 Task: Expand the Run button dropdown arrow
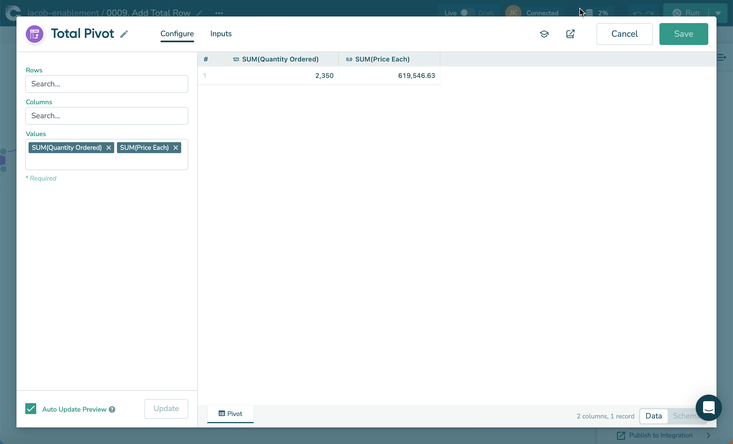coord(718,13)
